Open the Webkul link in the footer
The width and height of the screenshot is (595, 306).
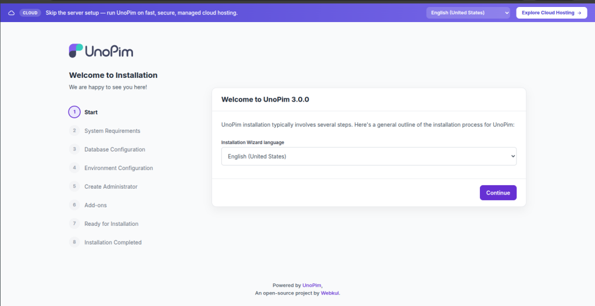330,293
